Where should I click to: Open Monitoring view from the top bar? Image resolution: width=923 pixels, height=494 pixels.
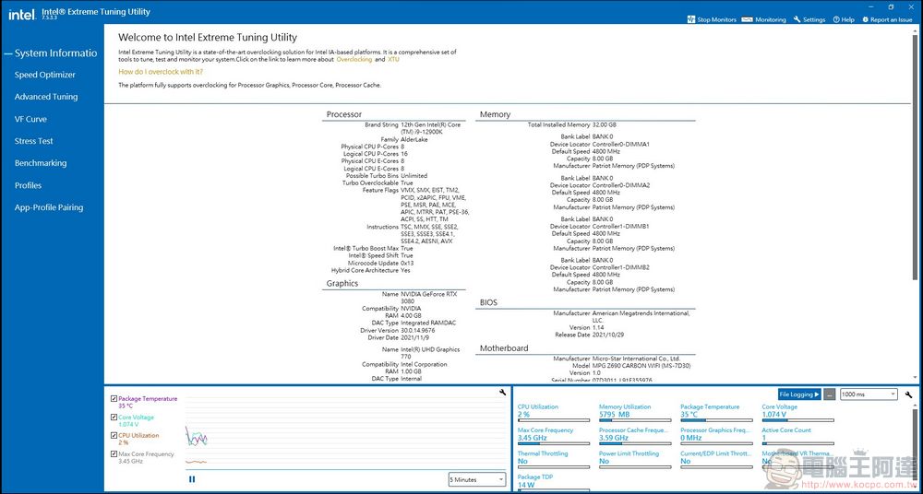(749, 19)
